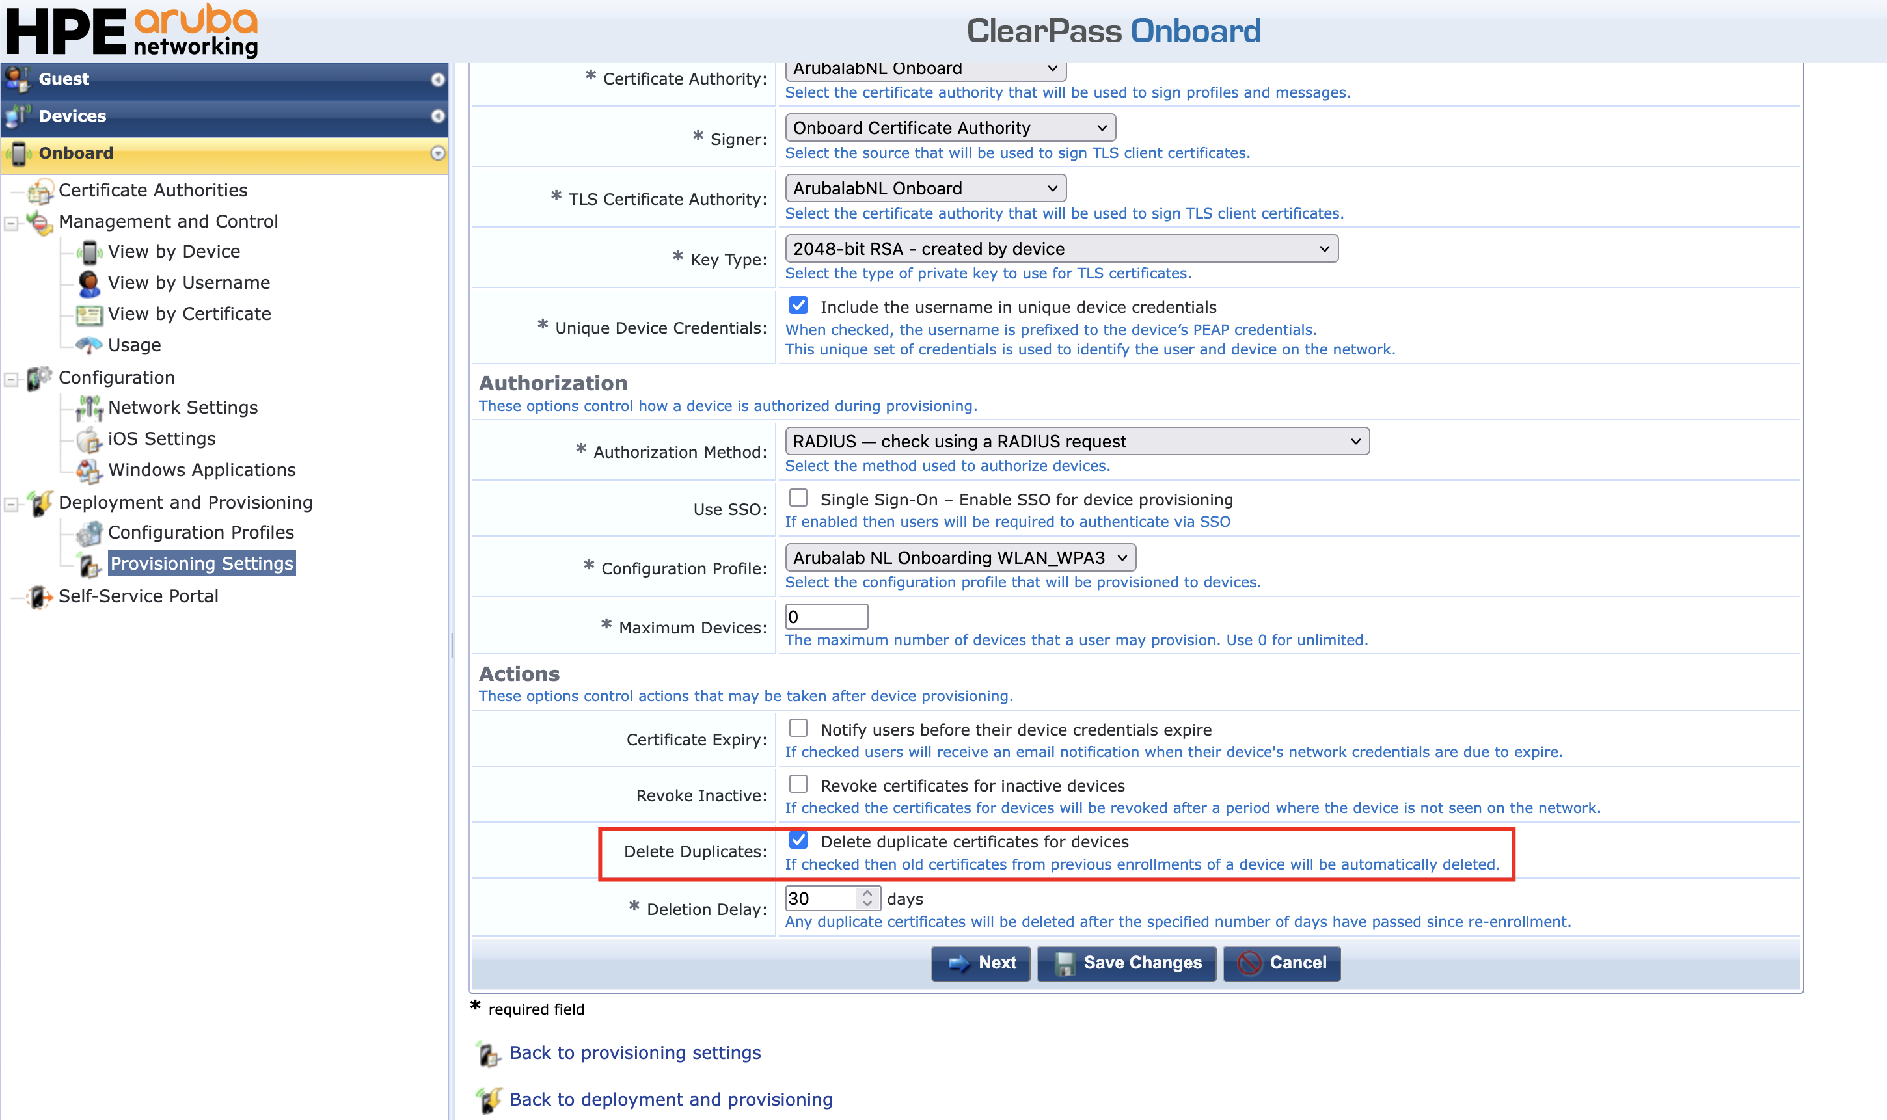Select Certificate Authorities in the sidebar
Viewport: 1887px width, 1120px height.
click(153, 190)
